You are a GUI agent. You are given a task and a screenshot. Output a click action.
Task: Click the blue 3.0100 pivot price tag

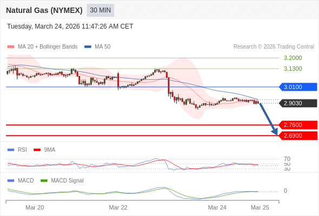297,87
